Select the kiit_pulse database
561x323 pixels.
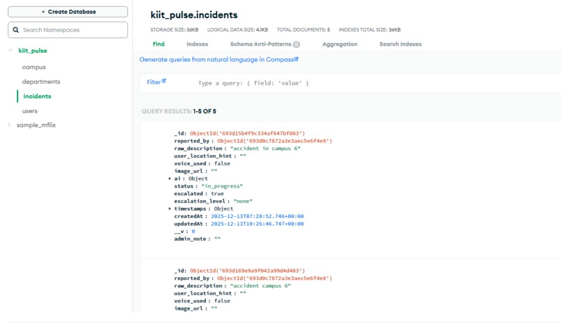tap(33, 51)
